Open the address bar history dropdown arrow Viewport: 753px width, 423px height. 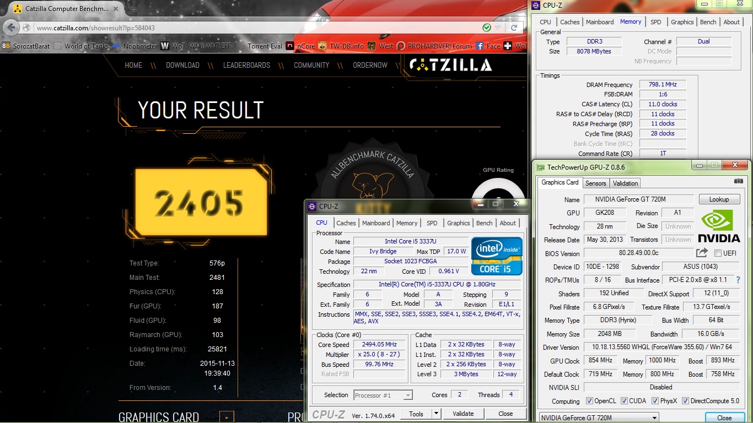(x=498, y=28)
